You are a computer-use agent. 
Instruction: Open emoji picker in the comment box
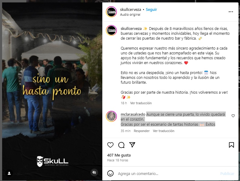pyautogui.click(x=110, y=173)
